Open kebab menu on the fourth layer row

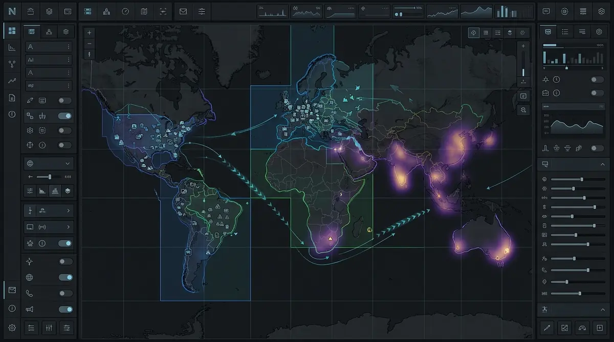[x=69, y=86]
